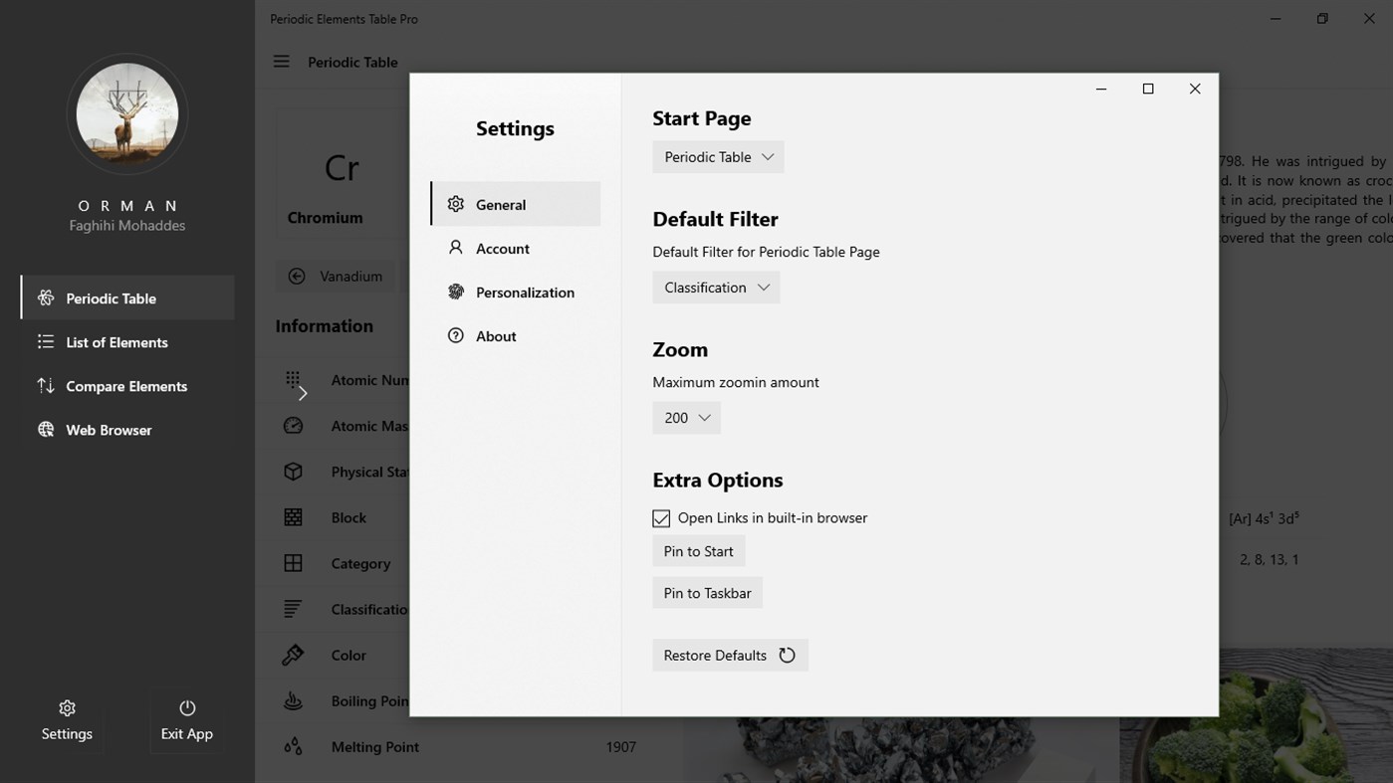
Task: Click the Pin to Taskbar button
Action: click(708, 593)
